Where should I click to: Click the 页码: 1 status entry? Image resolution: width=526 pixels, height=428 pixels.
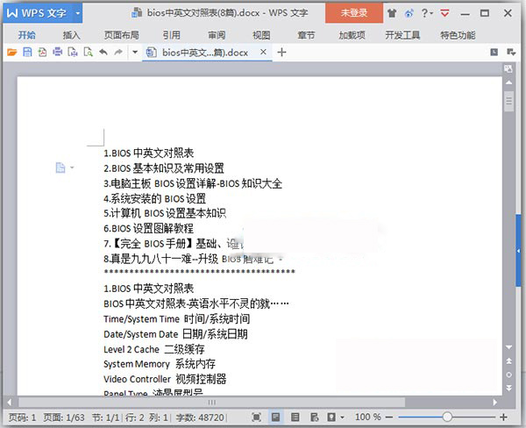coord(22,417)
